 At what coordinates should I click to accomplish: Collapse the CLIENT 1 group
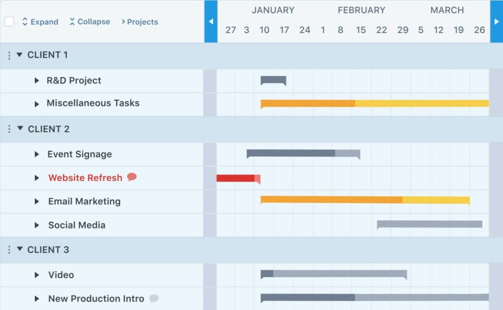[19, 55]
